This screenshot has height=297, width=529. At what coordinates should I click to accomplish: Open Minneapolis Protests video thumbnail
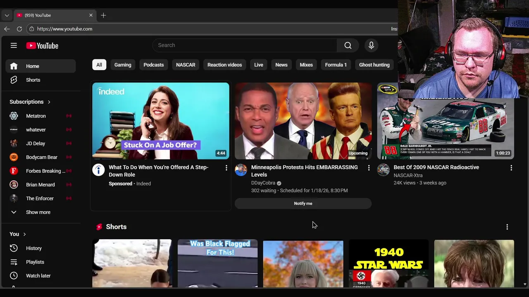[303, 121]
